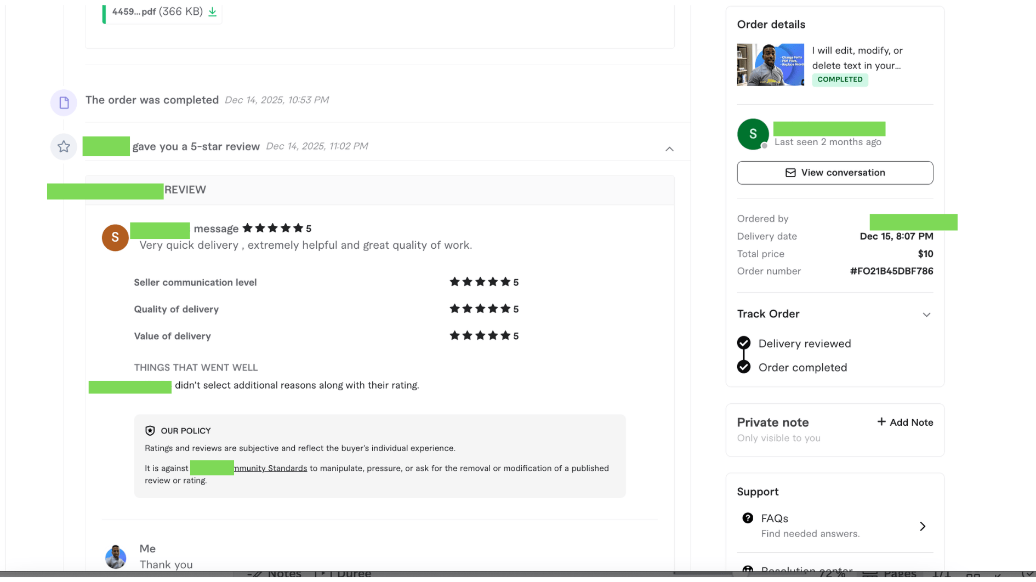The image size is (1036, 582).
Task: Click the FAQs question mark icon
Action: pos(747,518)
